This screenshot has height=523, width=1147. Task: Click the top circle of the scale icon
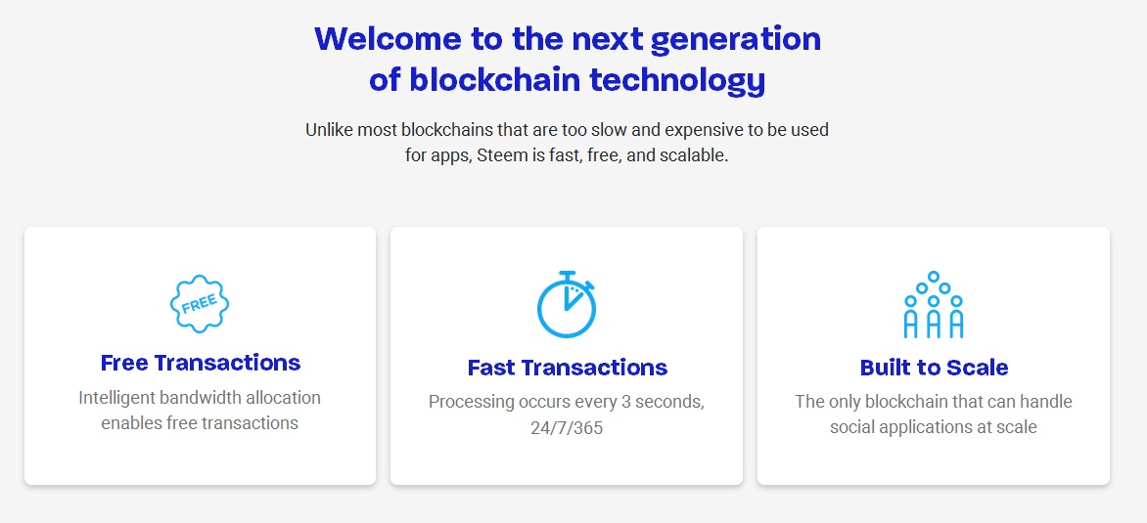point(934,277)
